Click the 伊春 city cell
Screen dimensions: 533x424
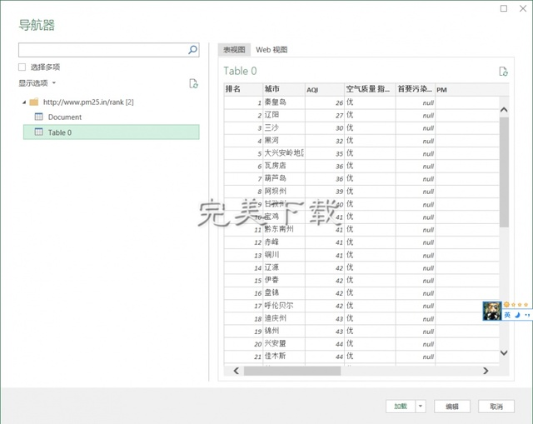tap(284, 280)
